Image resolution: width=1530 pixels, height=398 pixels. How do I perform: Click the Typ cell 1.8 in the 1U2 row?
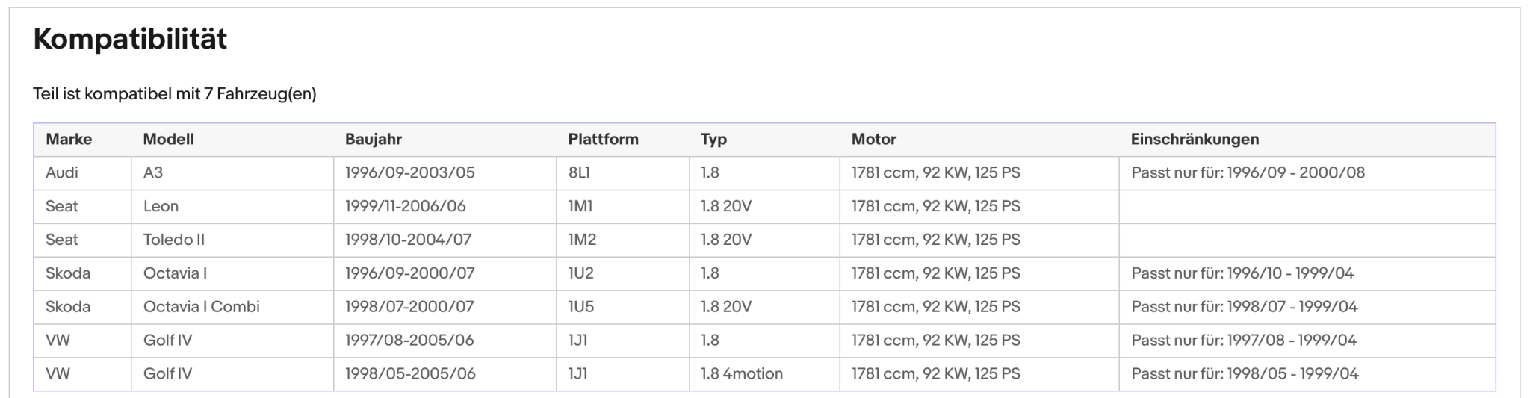(x=764, y=274)
